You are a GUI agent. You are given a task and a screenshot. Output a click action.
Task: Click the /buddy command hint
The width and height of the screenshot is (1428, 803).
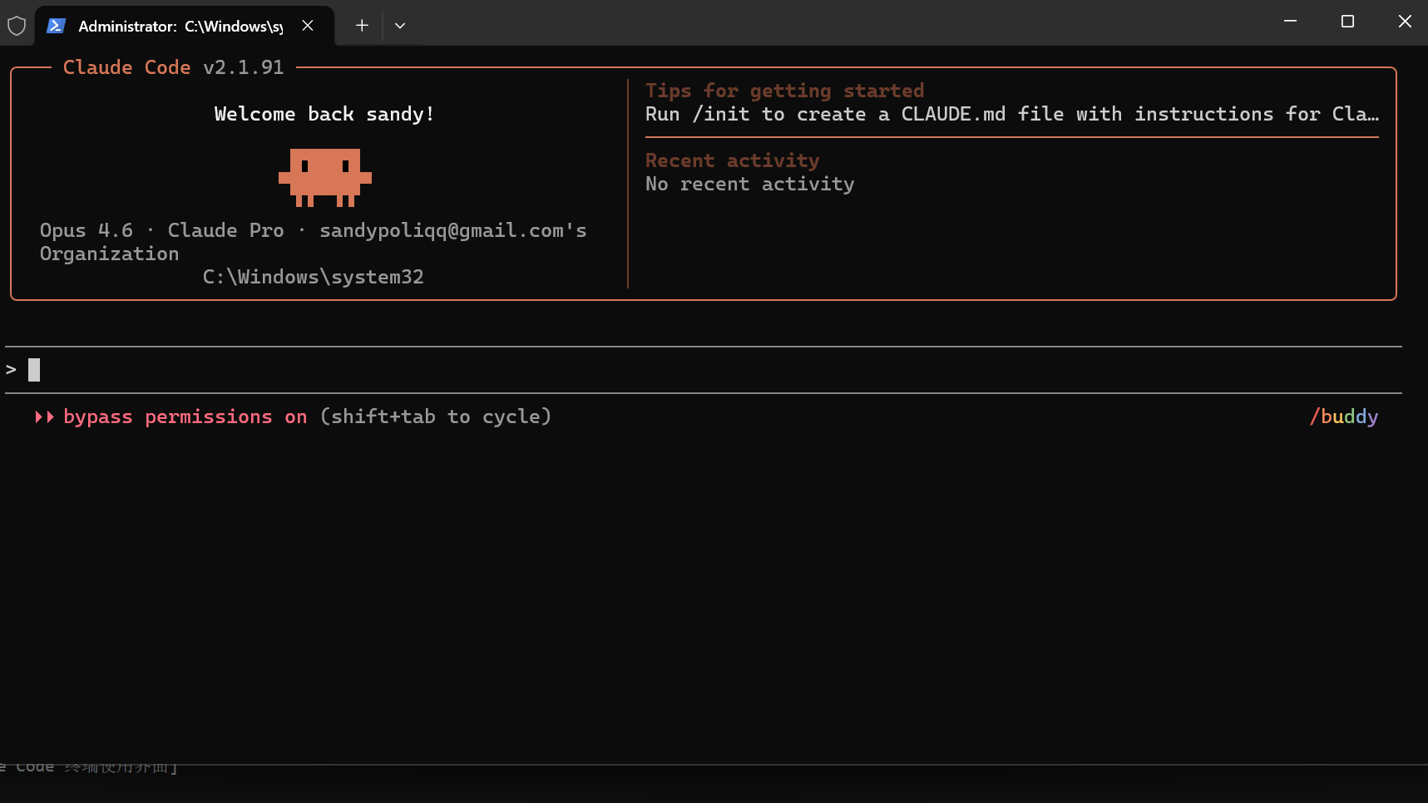[1344, 416]
